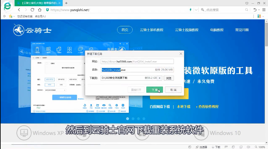Click the e browser icon in status bar
This screenshot has height=149, width=268.
(233, 147)
